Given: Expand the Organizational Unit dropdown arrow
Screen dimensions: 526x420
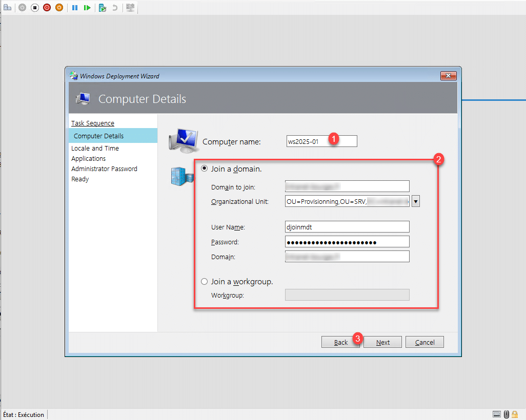Looking at the screenshot, I should [416, 201].
